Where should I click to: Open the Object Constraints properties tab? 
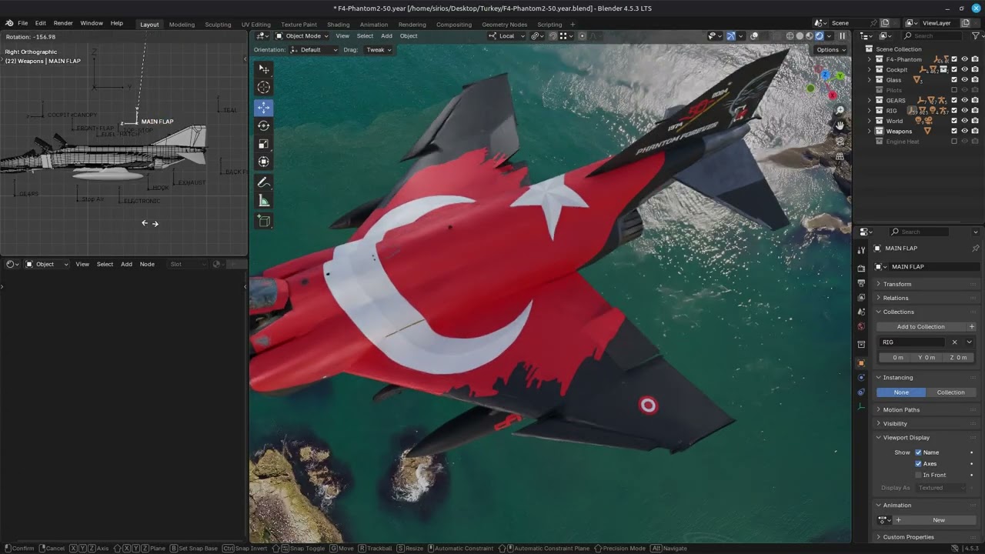(x=861, y=392)
